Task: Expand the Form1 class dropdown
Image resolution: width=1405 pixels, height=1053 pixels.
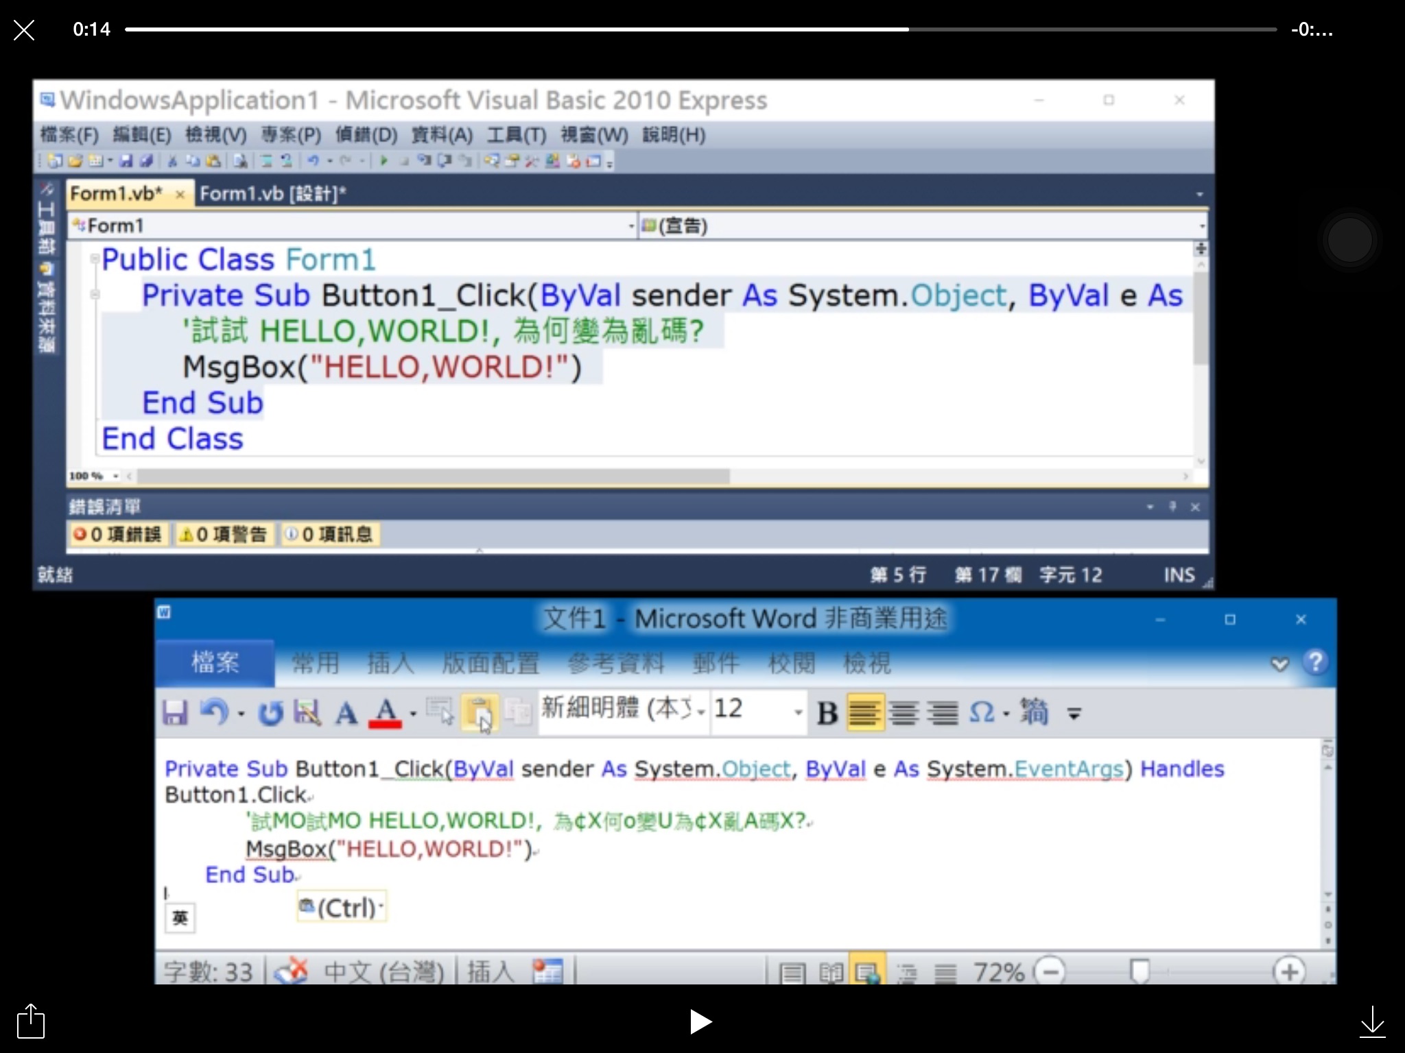Action: pyautogui.click(x=631, y=226)
